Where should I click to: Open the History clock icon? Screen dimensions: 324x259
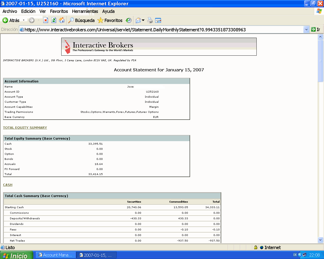(129, 20)
